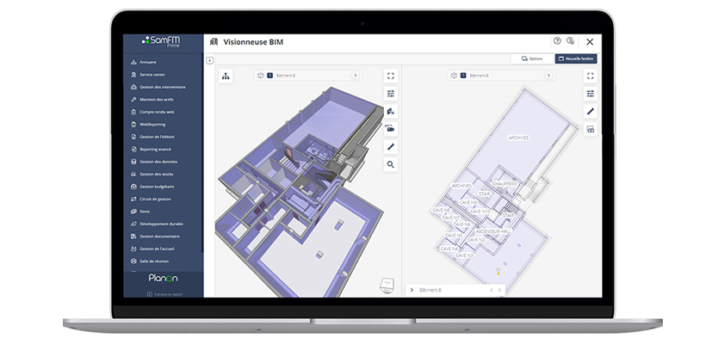Toggle fullscreen in the 2D plan viewer
Image resolution: width=706 pixels, height=344 pixels.
590,76
